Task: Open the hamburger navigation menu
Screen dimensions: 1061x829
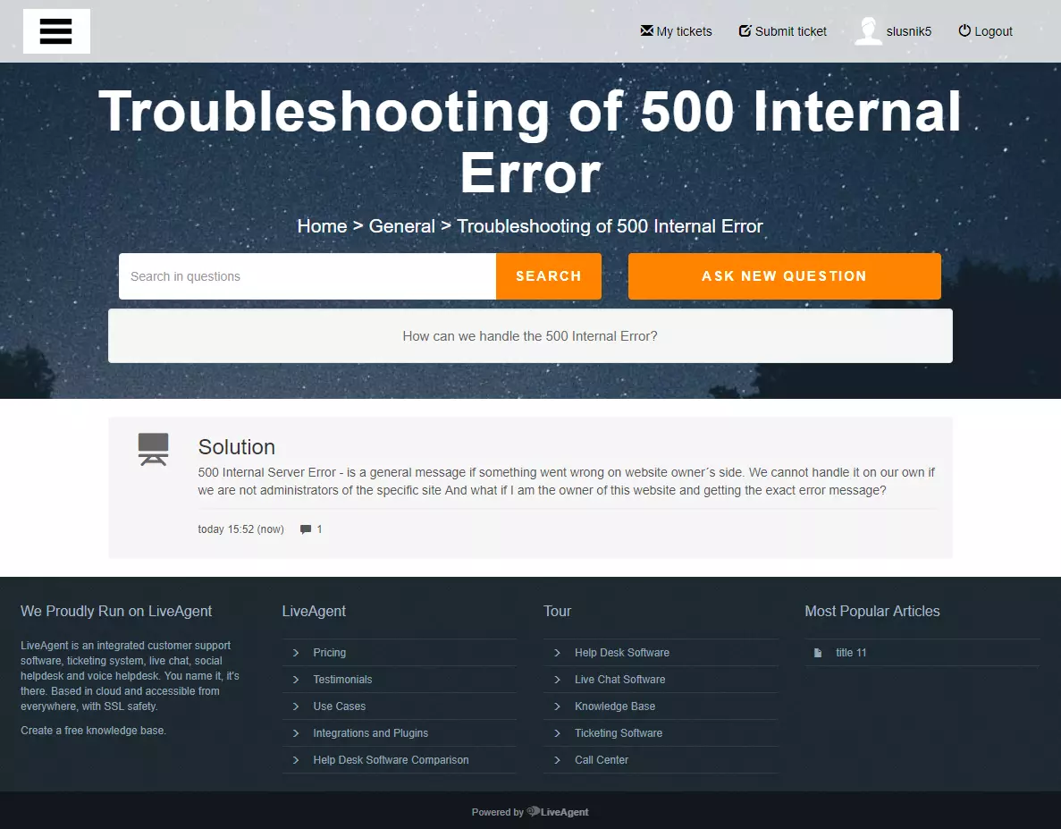Action: point(56,30)
